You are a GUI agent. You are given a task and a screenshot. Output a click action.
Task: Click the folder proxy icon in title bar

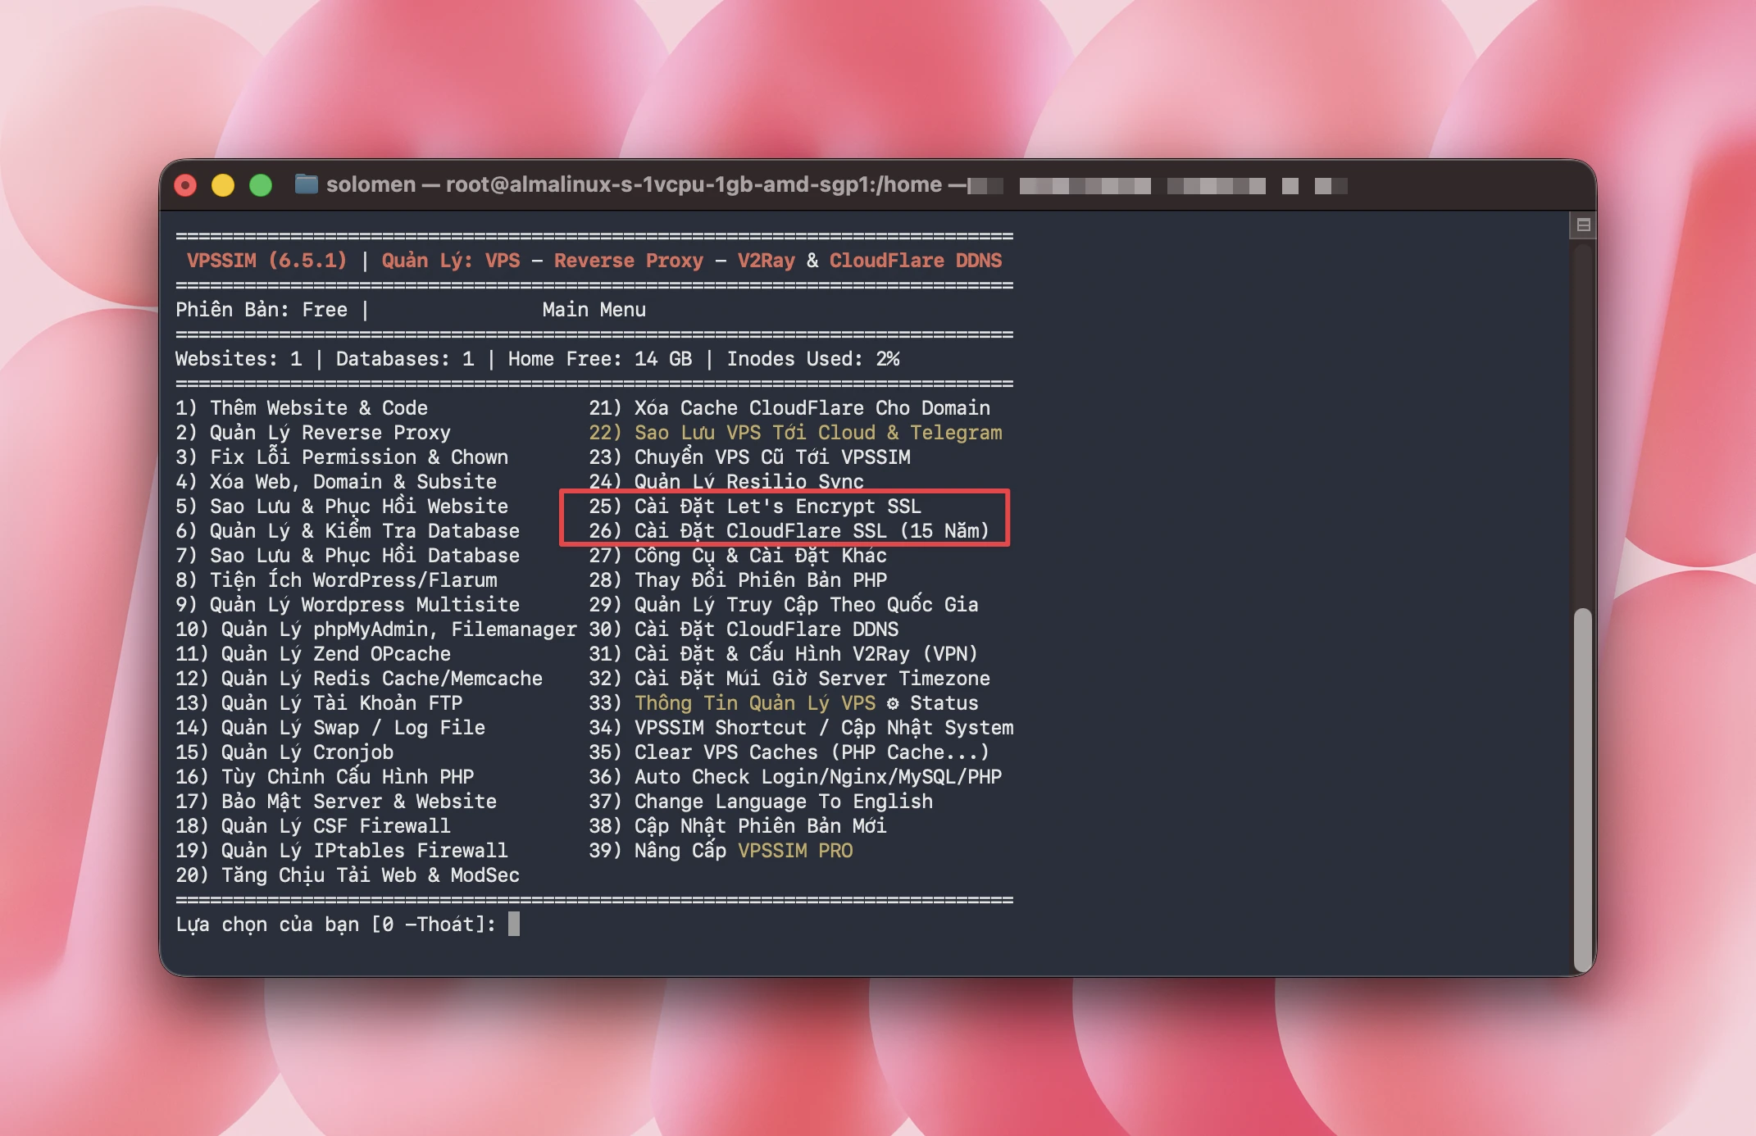point(306,184)
